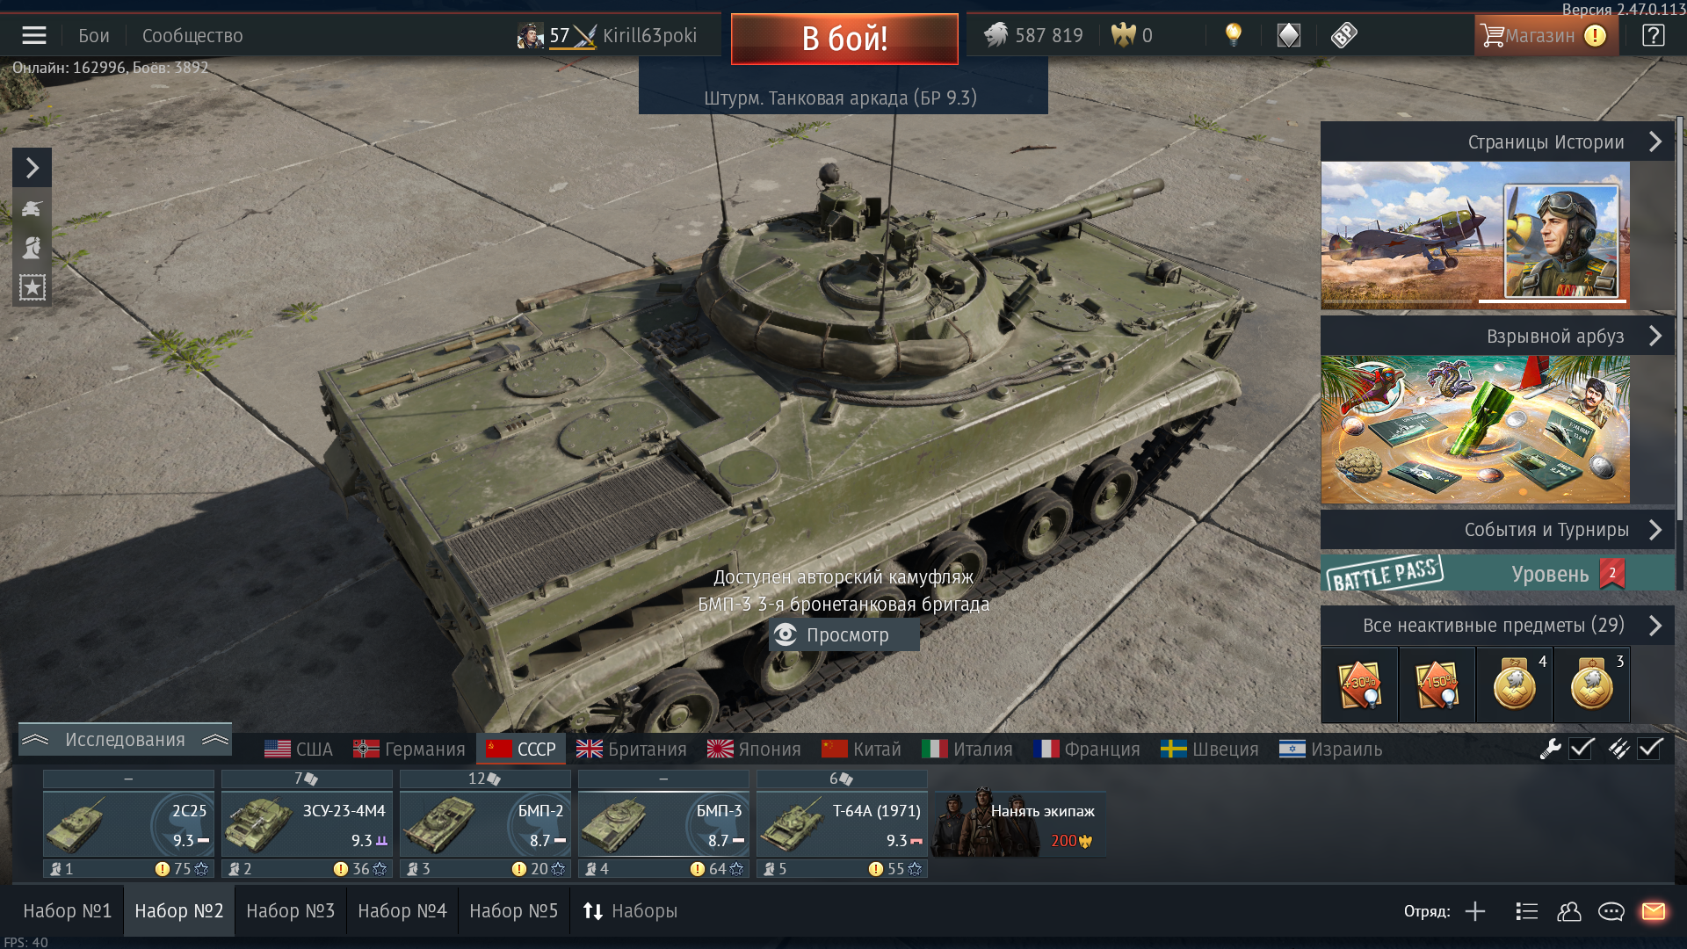Click the wrench repair icon
The height and width of the screenshot is (949, 1687).
pos(1550,749)
